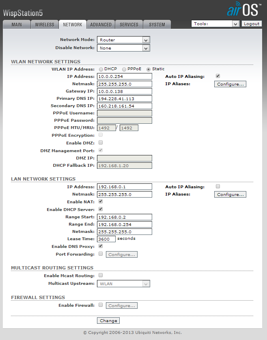Switch to the SYSTEM tab
267x340 pixels.
tap(157, 24)
